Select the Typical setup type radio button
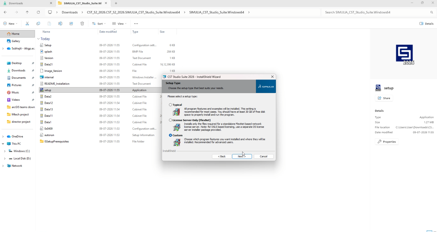437x232 pixels. (171, 105)
